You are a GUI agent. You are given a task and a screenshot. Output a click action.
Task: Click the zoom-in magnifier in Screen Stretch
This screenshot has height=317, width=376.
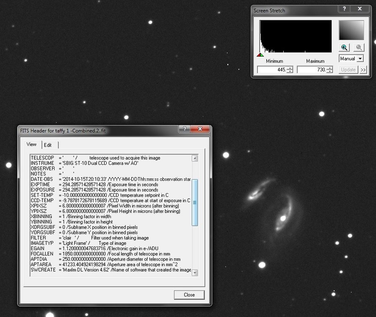(344, 47)
